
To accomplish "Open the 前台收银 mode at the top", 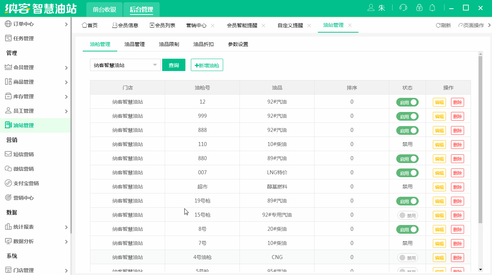I will [x=104, y=9].
